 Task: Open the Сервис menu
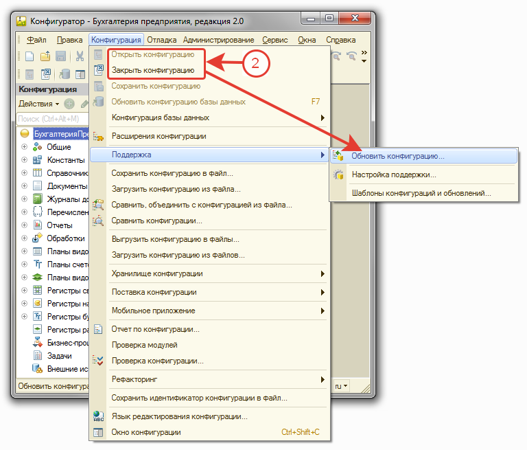tap(275, 40)
